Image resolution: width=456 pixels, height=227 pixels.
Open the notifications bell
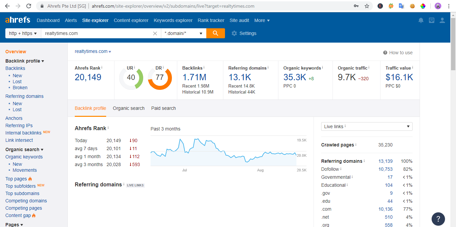tap(421, 20)
